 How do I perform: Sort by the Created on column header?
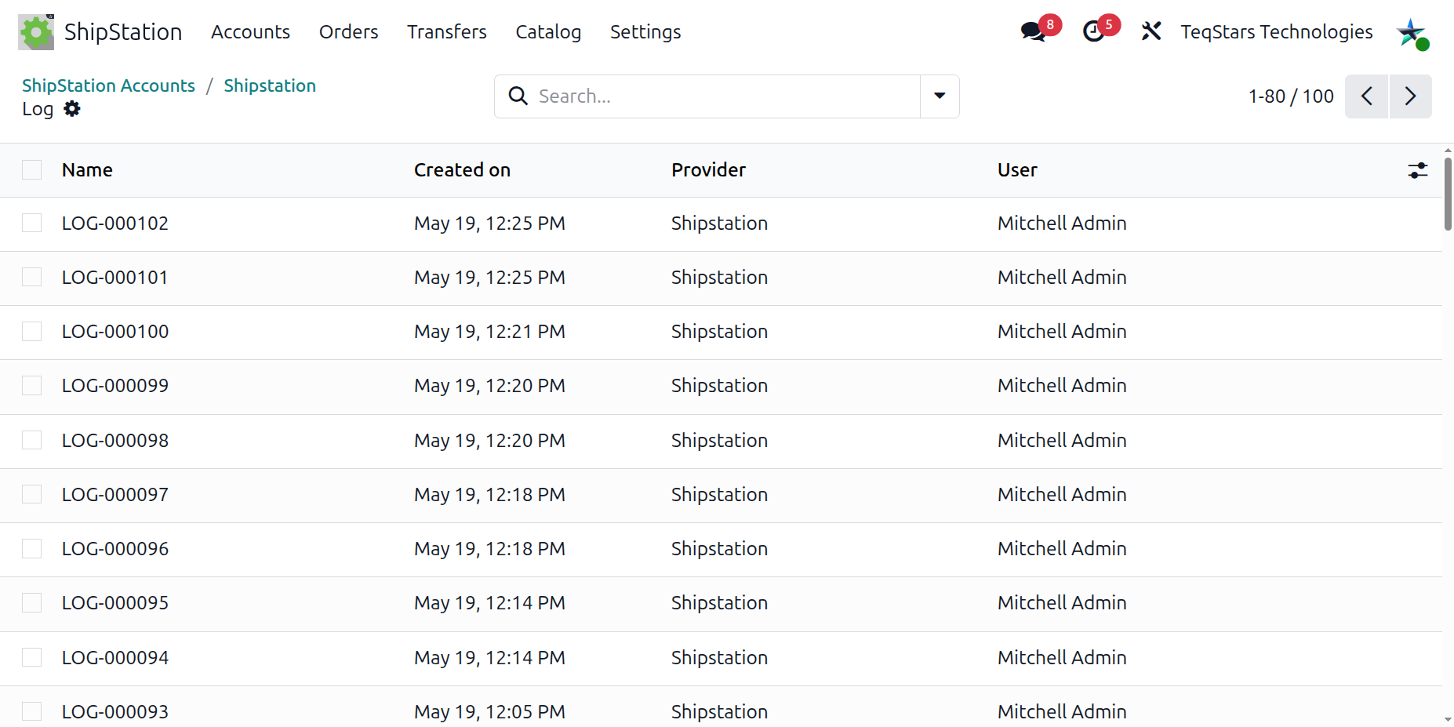[x=462, y=170]
